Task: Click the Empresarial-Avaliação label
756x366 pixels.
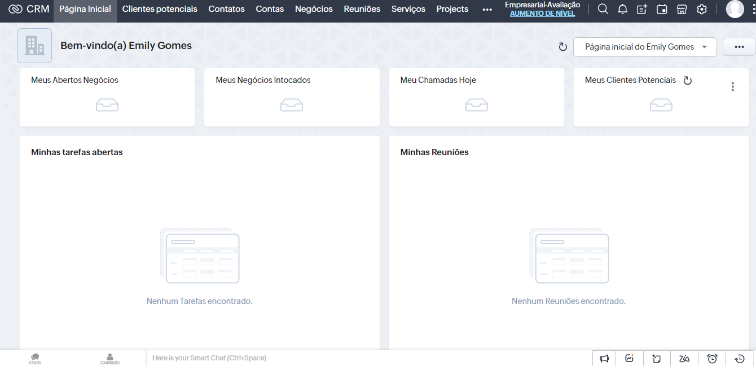Action: coord(542,5)
